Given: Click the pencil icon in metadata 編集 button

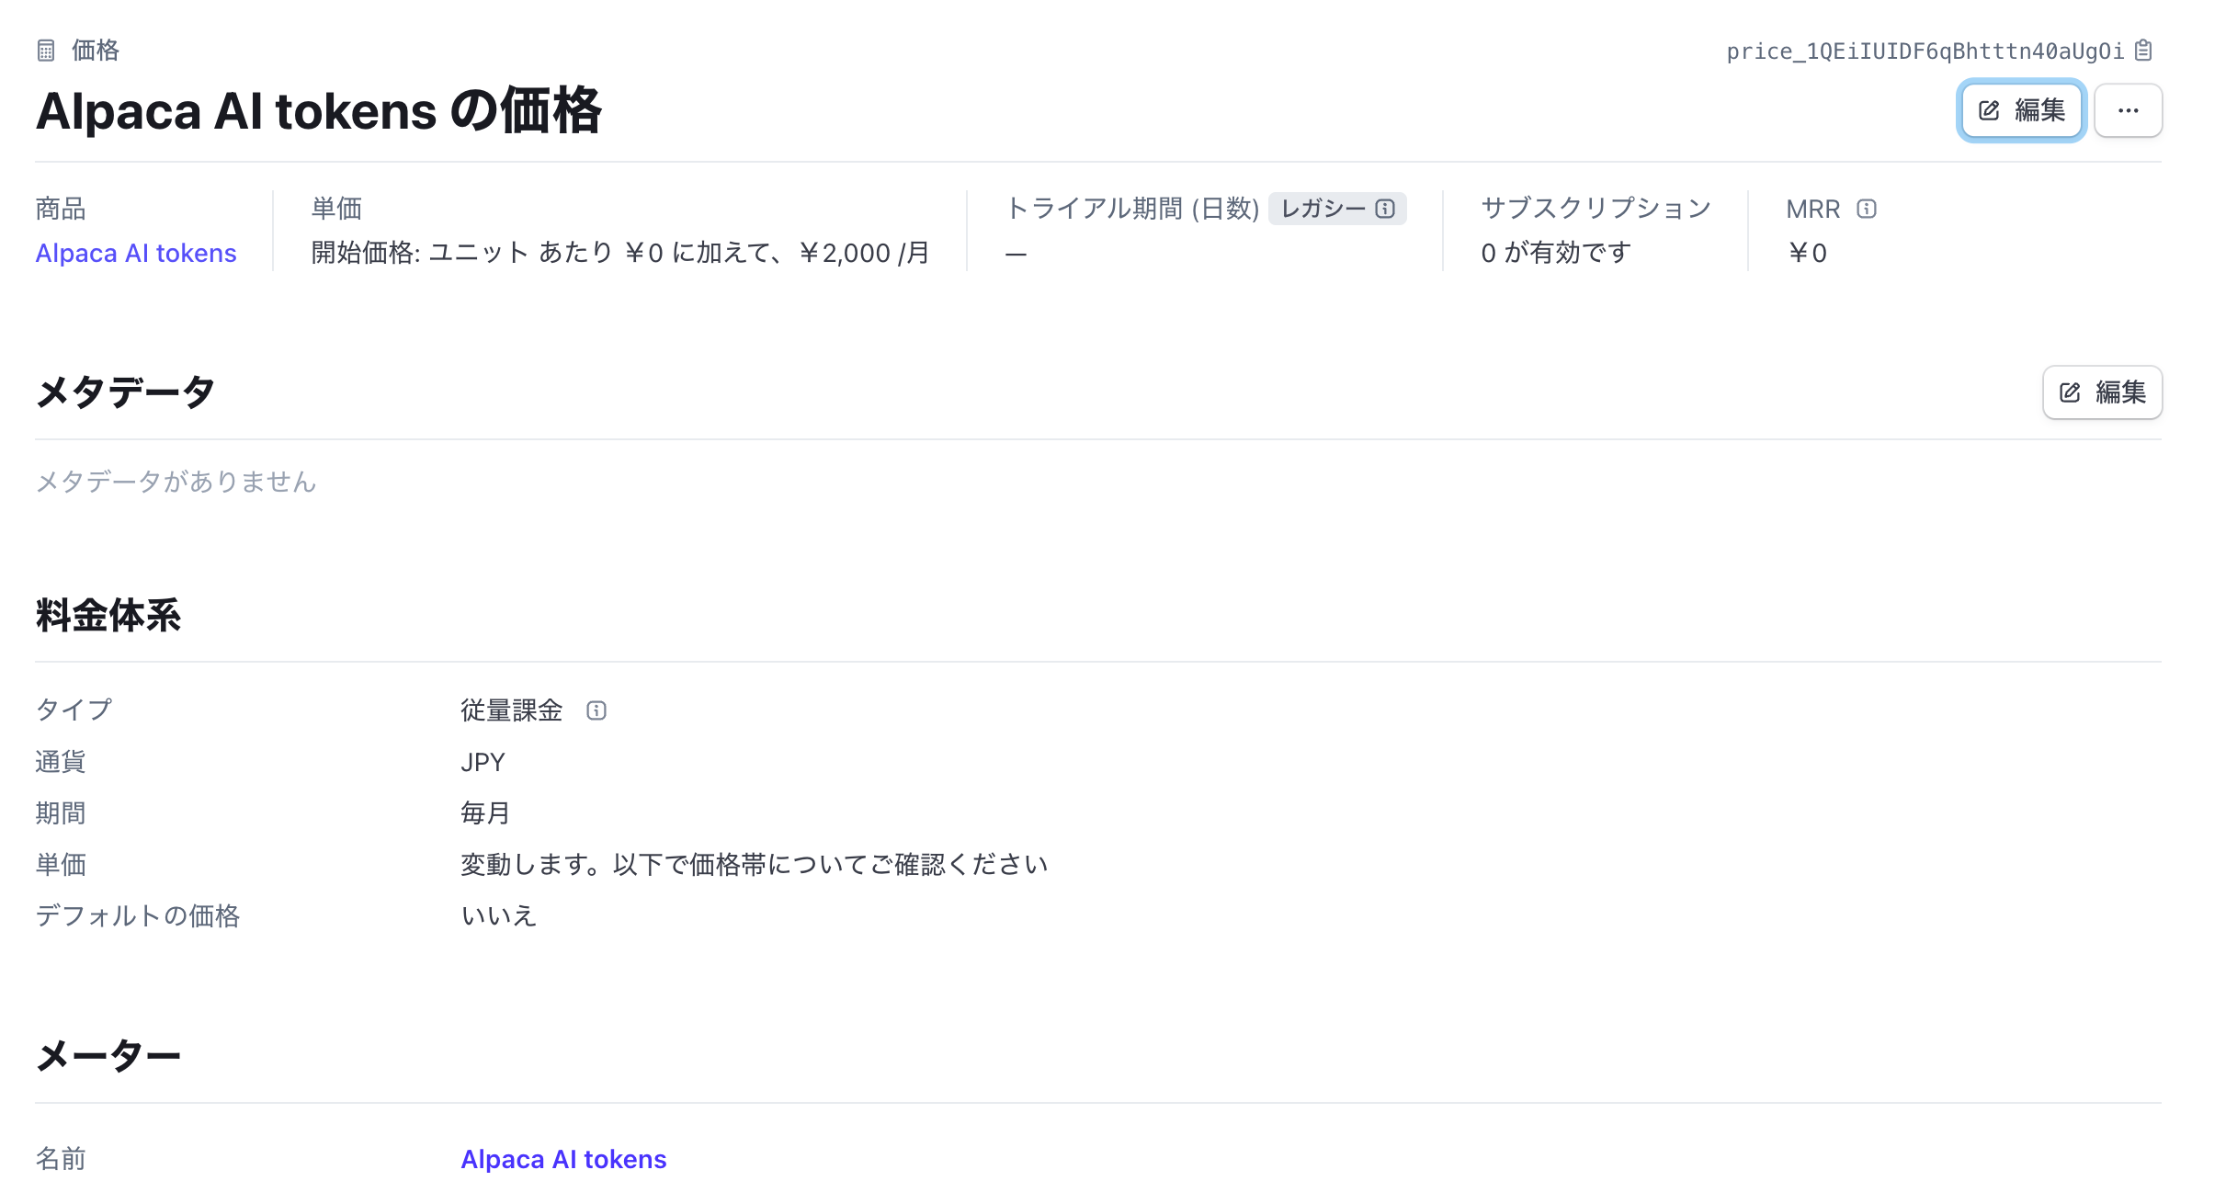Looking at the screenshot, I should coord(2070,392).
